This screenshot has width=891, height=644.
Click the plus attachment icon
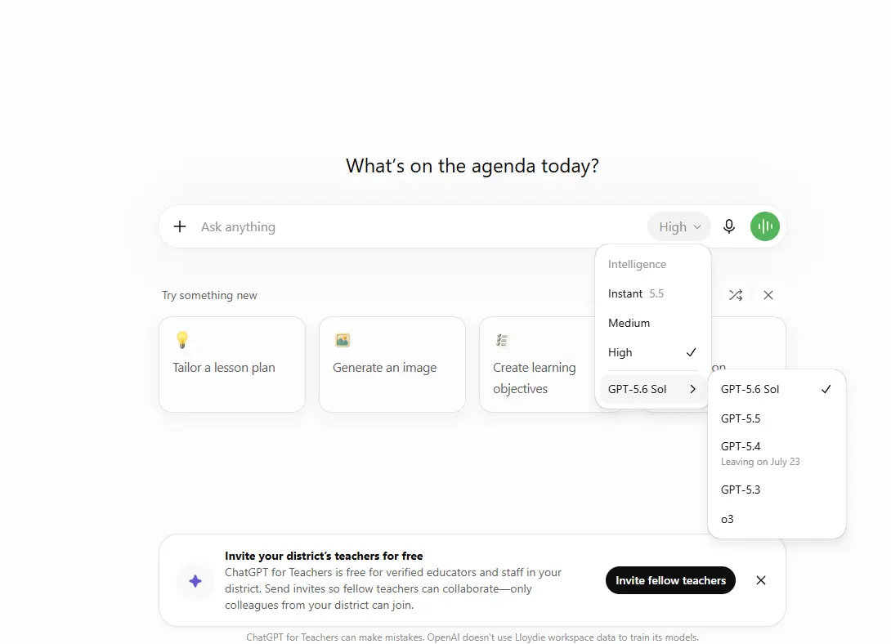click(180, 226)
